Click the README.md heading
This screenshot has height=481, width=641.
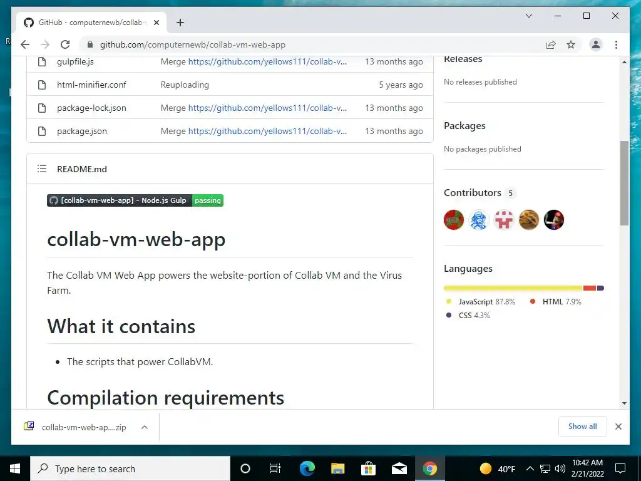tap(82, 169)
